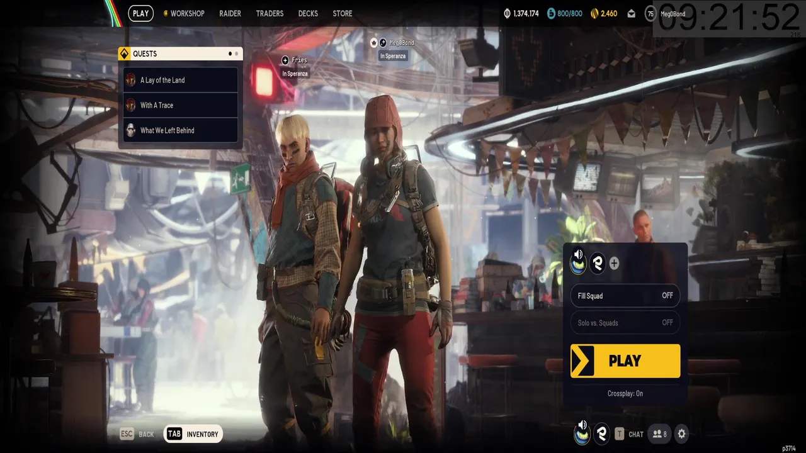Click the 1,374,174 coin balance
This screenshot has width=806, height=453.
tap(526, 13)
